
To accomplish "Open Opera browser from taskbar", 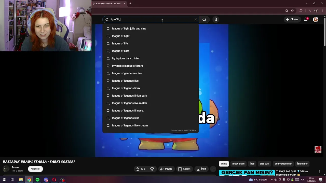I will [54, 180].
